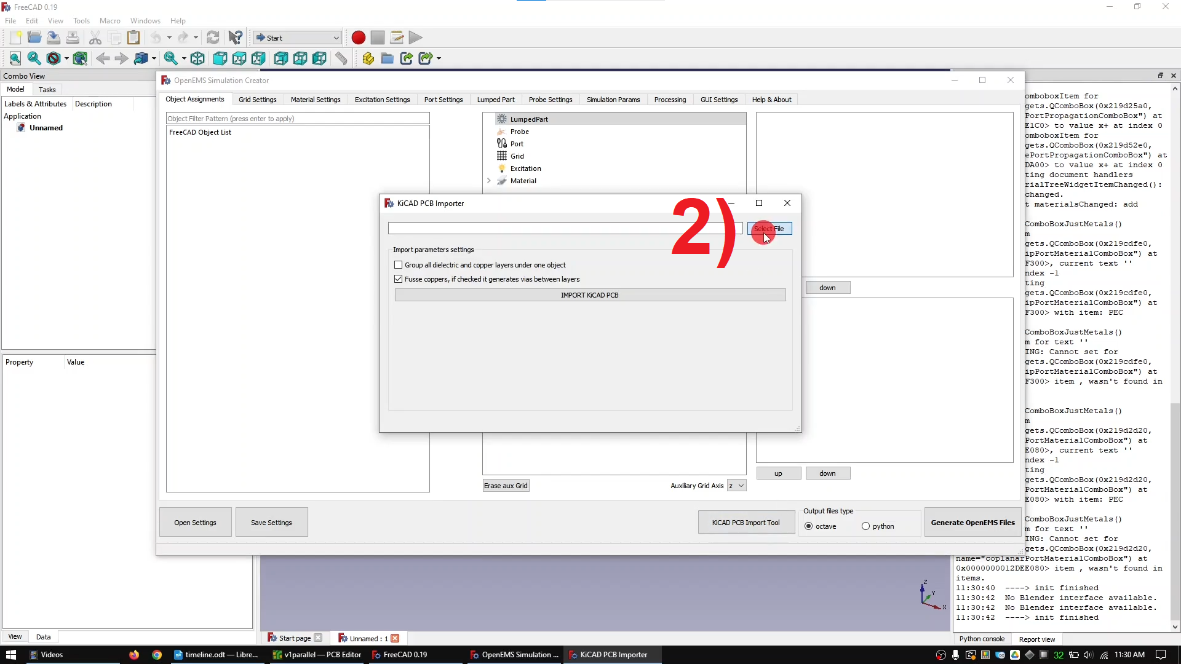The height and width of the screenshot is (664, 1181).
Task: Set isometric view from toolbar
Action: click(x=197, y=58)
